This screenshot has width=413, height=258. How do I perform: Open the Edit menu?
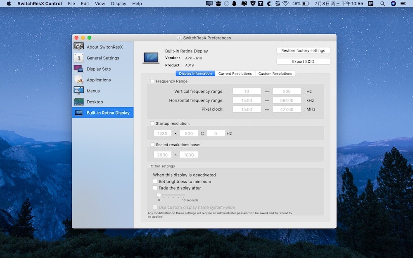85,3
